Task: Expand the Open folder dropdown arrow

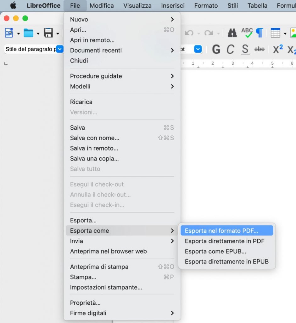Action: 38,33
